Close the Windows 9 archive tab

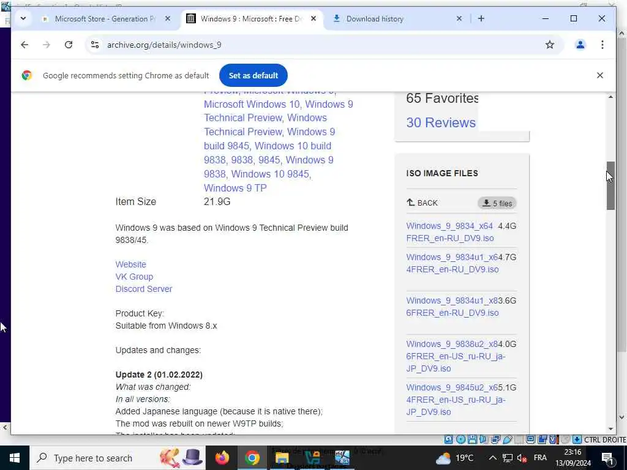pyautogui.click(x=313, y=19)
